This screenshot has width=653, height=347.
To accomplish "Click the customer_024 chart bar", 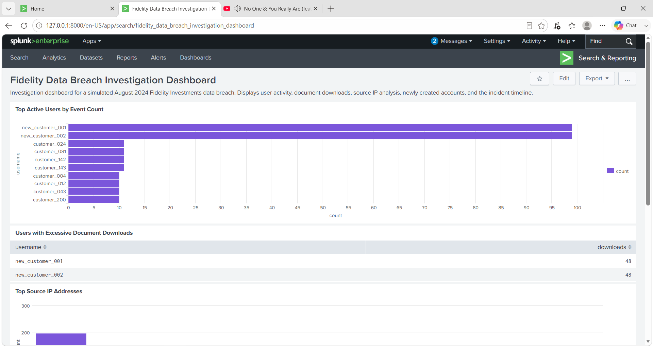I will click(x=96, y=144).
